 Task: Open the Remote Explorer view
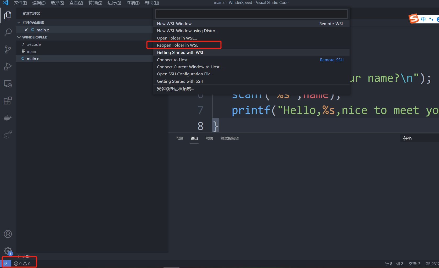[x=8, y=83]
